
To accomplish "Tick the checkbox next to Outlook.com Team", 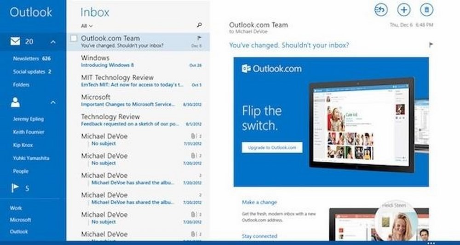I will click(x=74, y=38).
